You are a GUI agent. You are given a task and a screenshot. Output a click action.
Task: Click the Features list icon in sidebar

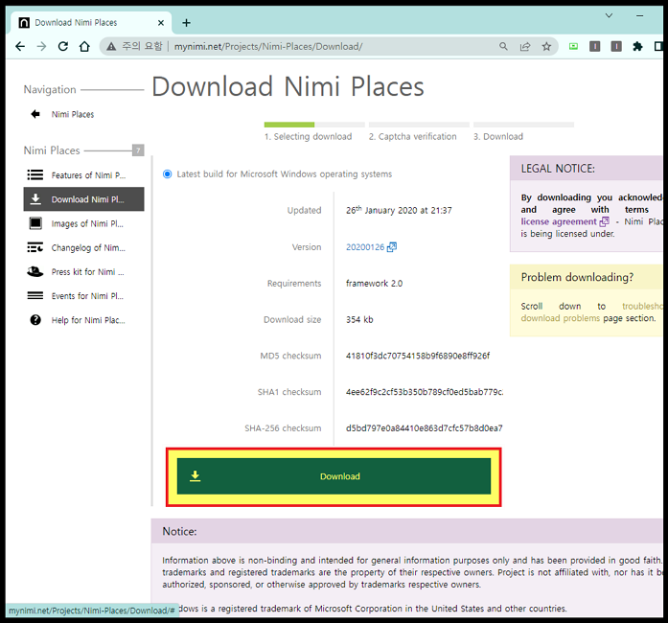pyautogui.click(x=35, y=175)
